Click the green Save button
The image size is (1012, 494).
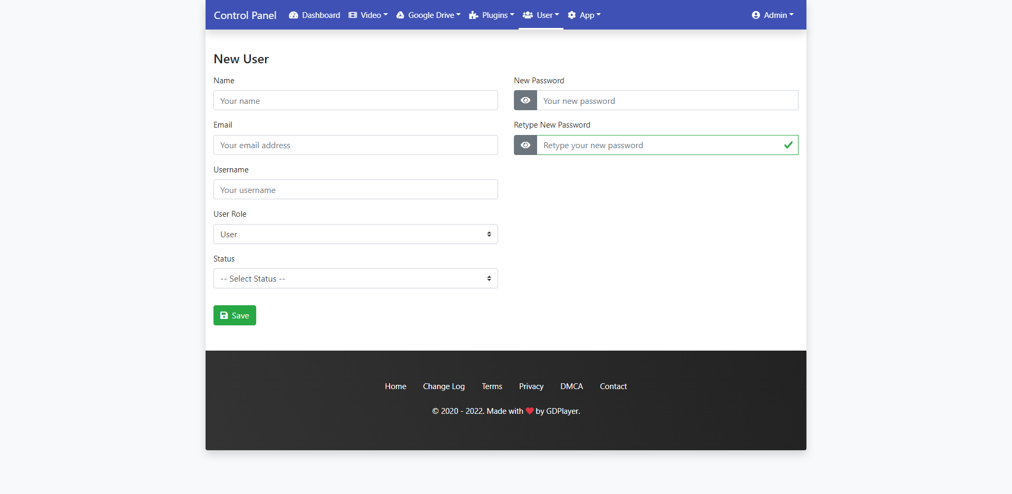[235, 315]
